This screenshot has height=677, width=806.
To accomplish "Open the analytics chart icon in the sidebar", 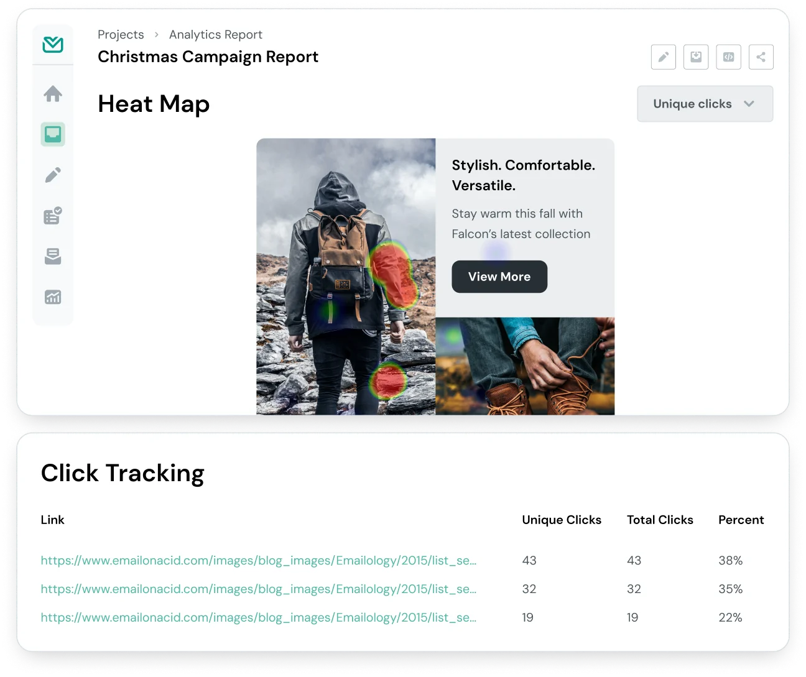I will [x=53, y=297].
